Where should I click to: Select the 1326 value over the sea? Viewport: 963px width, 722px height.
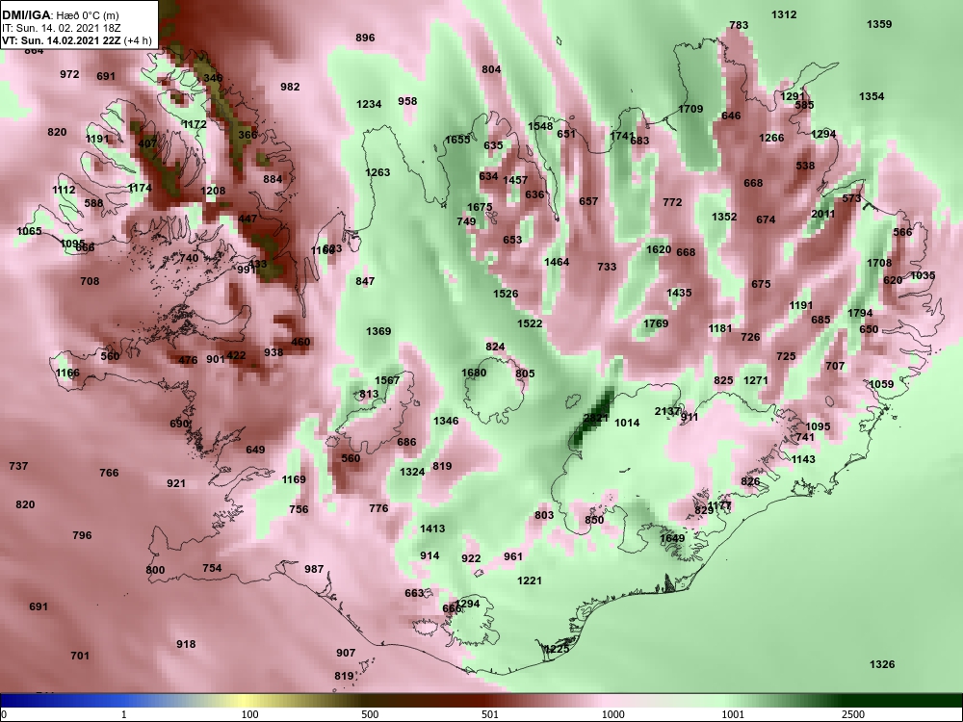(x=882, y=664)
